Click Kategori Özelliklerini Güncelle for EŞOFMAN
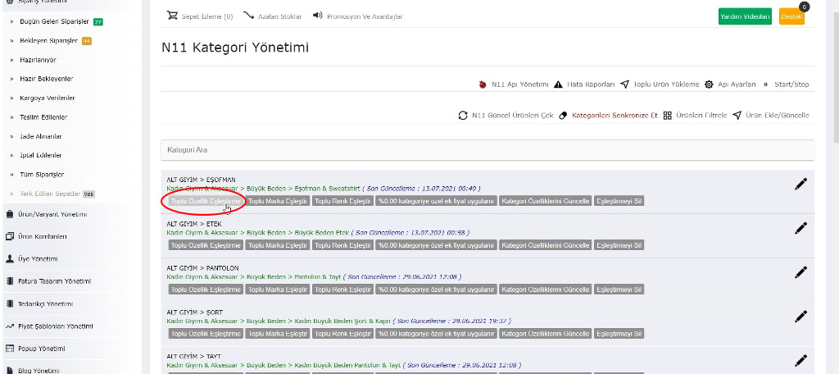Screen dimensions: 839x374 click(545, 201)
